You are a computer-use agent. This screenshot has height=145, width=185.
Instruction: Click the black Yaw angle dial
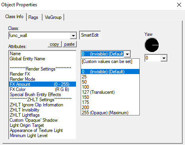click(x=152, y=45)
